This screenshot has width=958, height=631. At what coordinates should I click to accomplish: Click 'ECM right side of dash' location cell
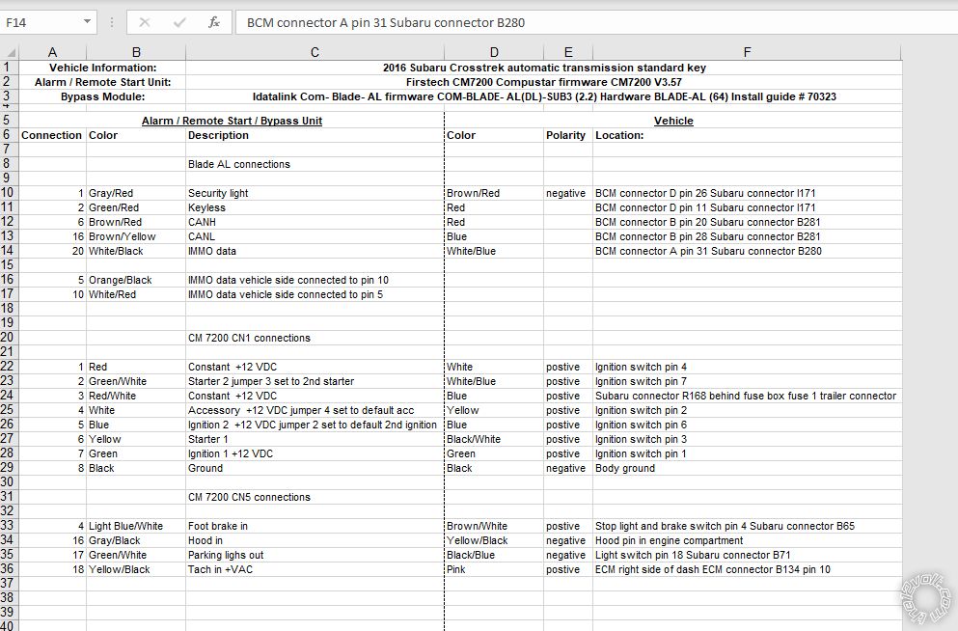click(x=748, y=569)
